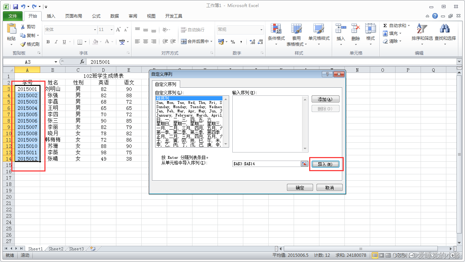Viewport: 465px width, 262px height.
Task: Click the Cut (剪切) scissors icon
Action: (x=23, y=27)
